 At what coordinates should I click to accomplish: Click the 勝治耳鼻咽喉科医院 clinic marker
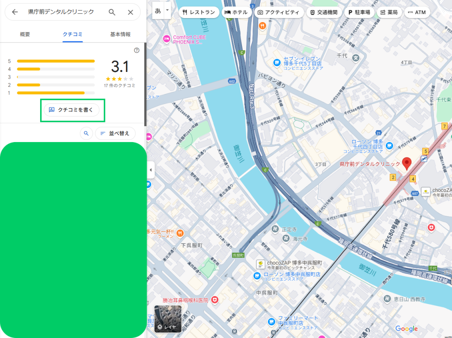[215, 300]
